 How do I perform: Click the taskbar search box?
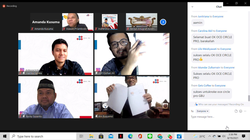[x=43, y=136]
